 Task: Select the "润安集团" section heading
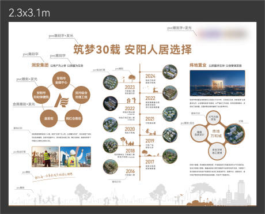click(40, 65)
